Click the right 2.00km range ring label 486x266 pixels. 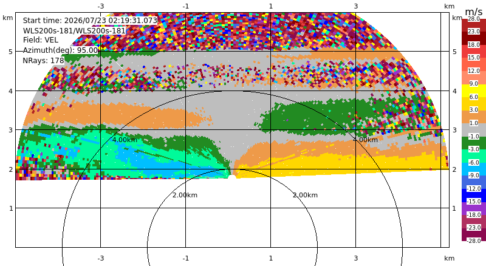(x=306, y=195)
